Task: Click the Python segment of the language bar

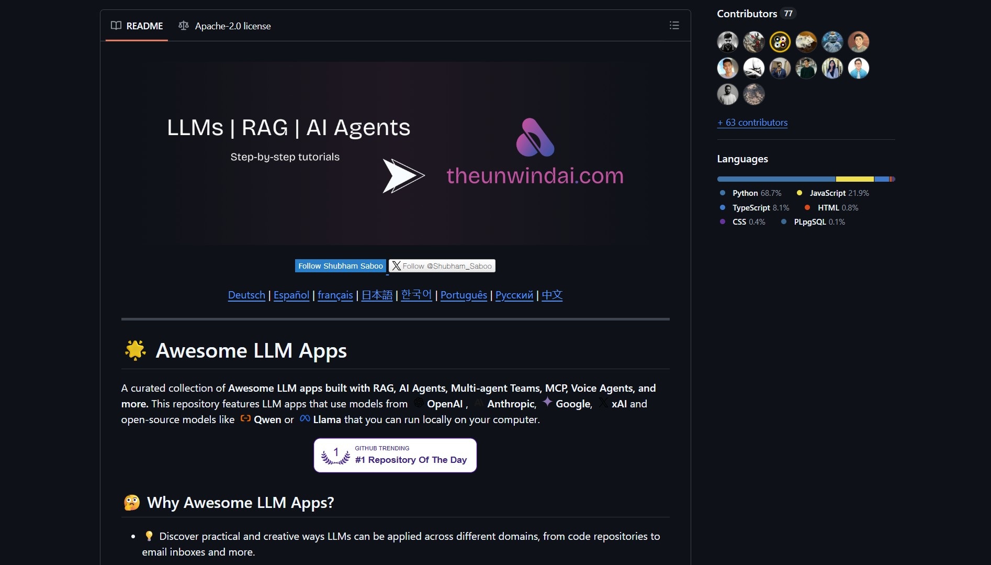Action: click(x=776, y=179)
